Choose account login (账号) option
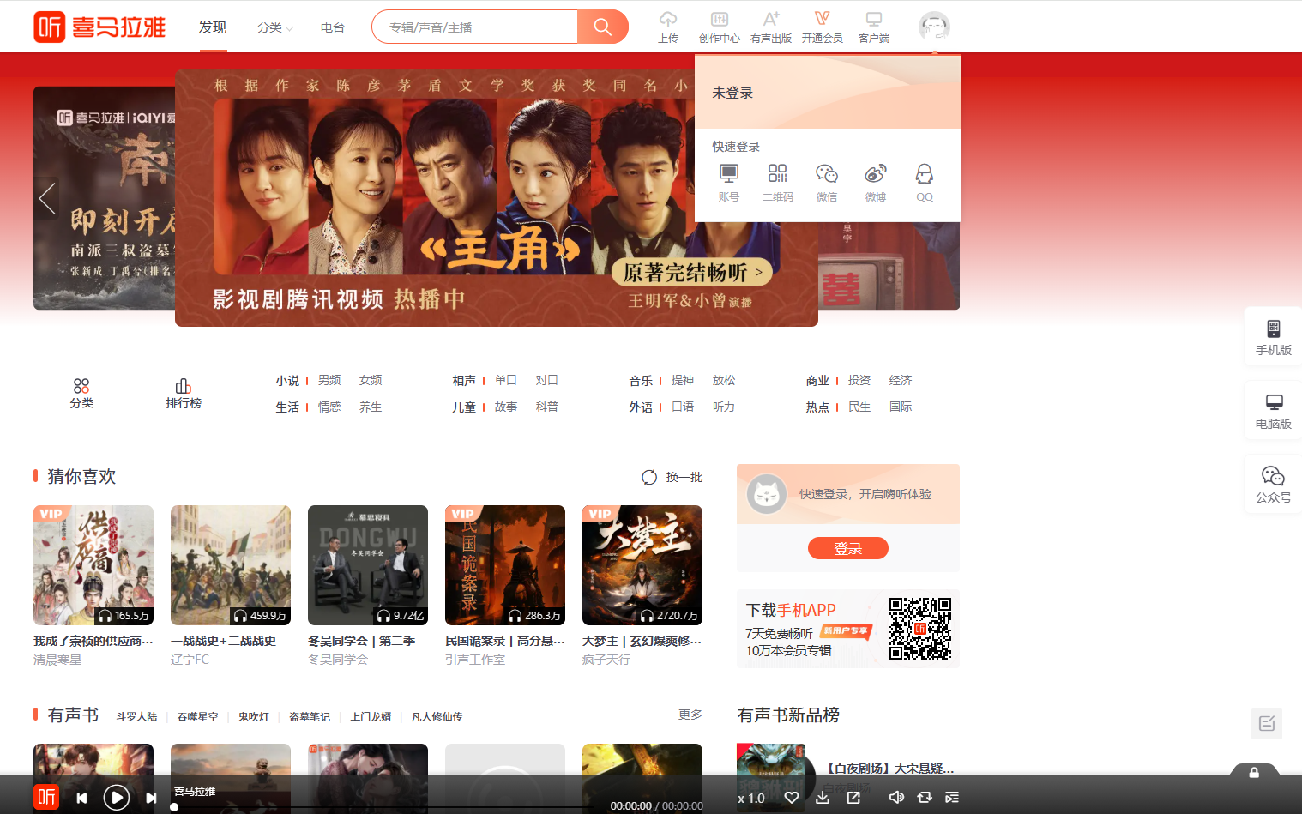 729,183
